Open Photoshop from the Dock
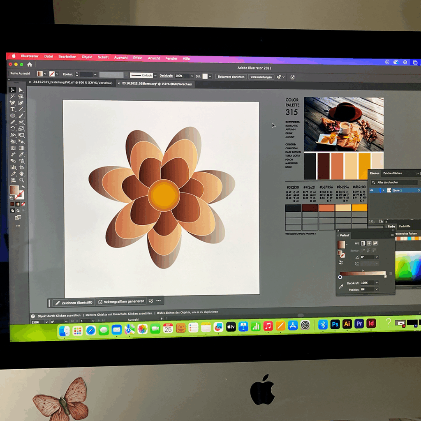 tap(335, 324)
